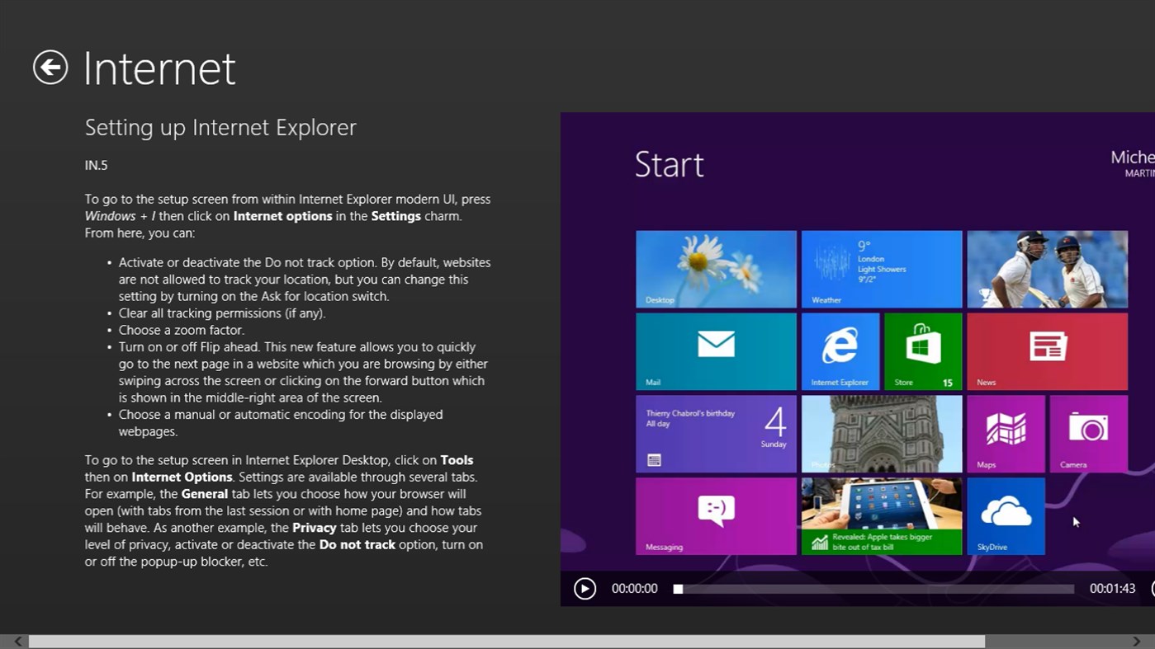Open the Store tile showing 15 updates

click(922, 350)
